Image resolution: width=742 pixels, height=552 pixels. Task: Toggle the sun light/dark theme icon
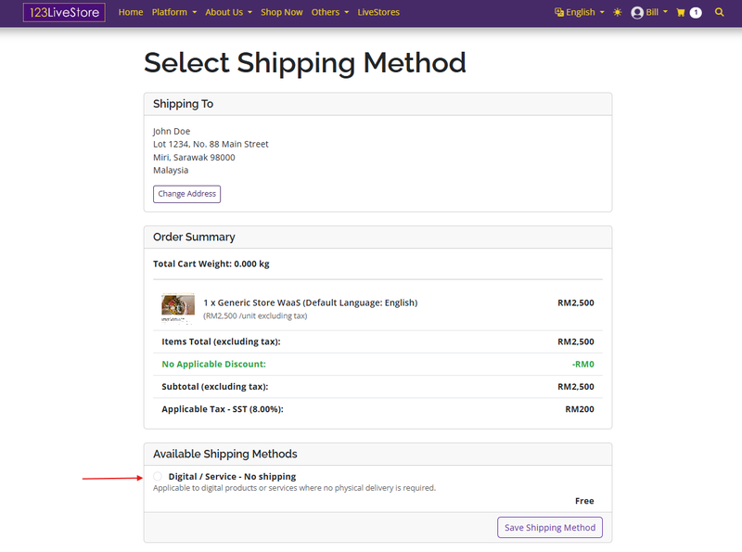pos(618,13)
